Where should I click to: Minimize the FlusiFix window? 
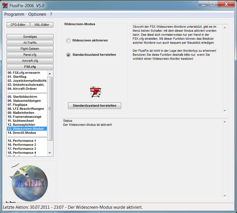(x=203, y=4)
